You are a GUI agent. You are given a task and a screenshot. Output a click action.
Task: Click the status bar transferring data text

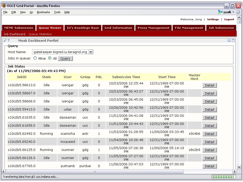click(x=31, y=177)
